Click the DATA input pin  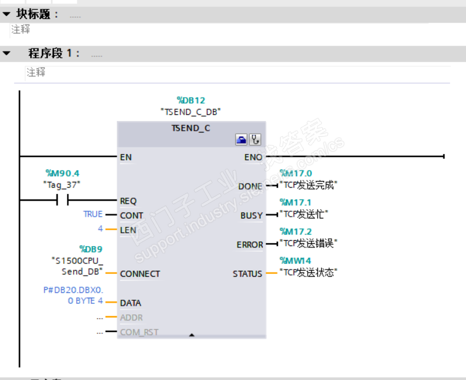coord(131,303)
